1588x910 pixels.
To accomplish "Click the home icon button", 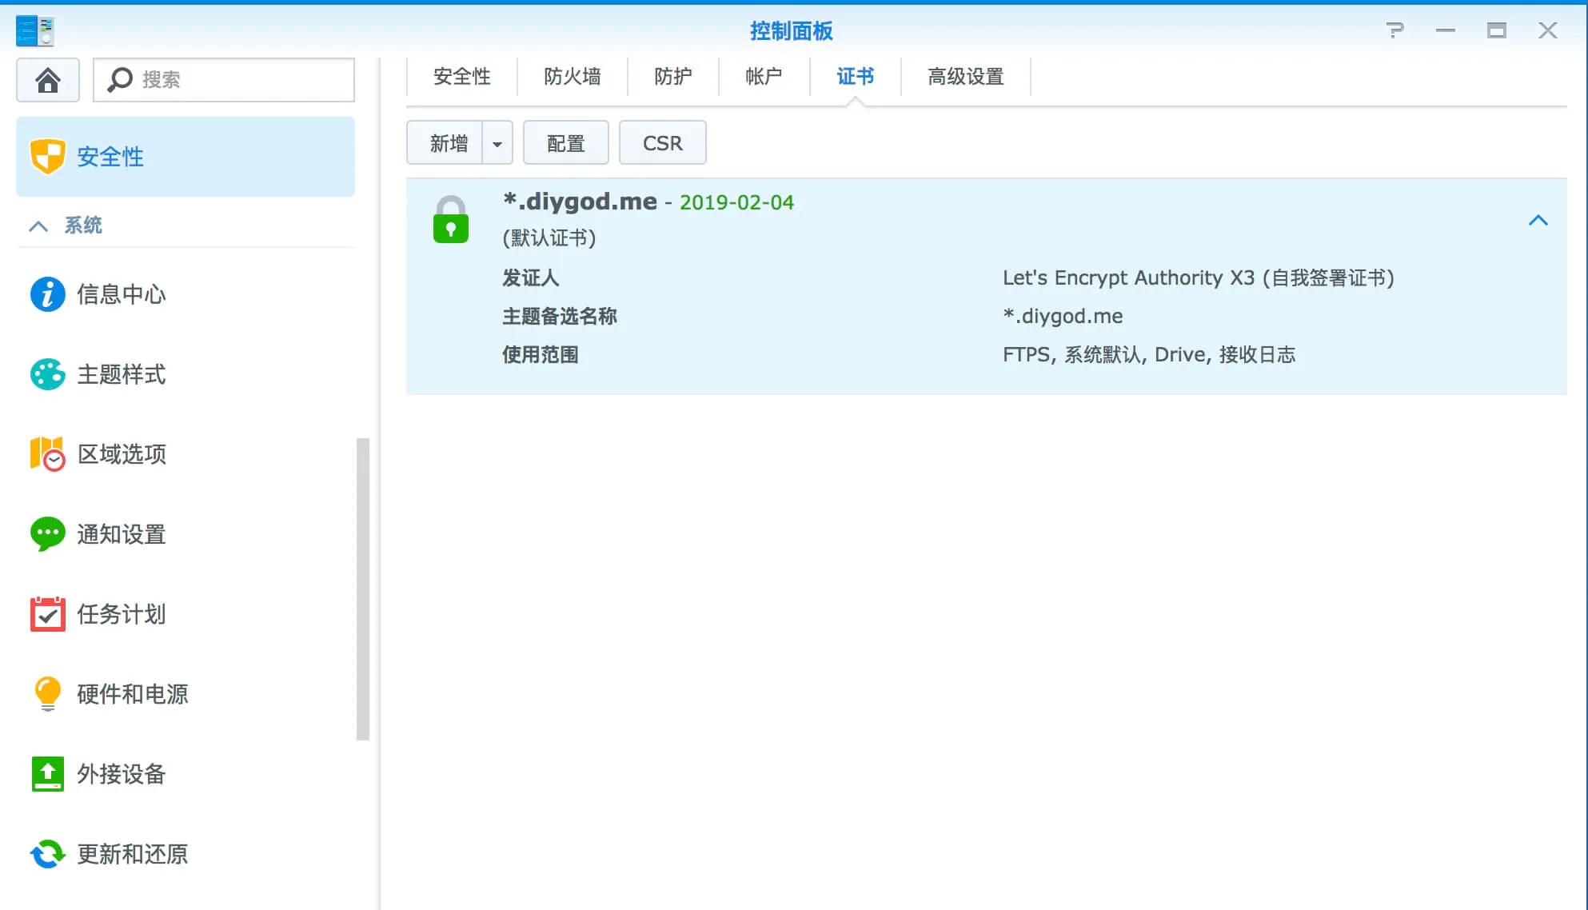I will pos(47,80).
